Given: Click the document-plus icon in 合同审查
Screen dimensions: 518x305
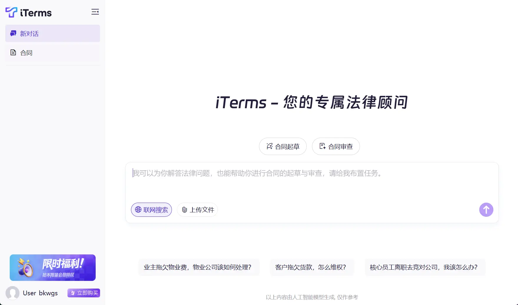Looking at the screenshot, I should [x=323, y=146].
